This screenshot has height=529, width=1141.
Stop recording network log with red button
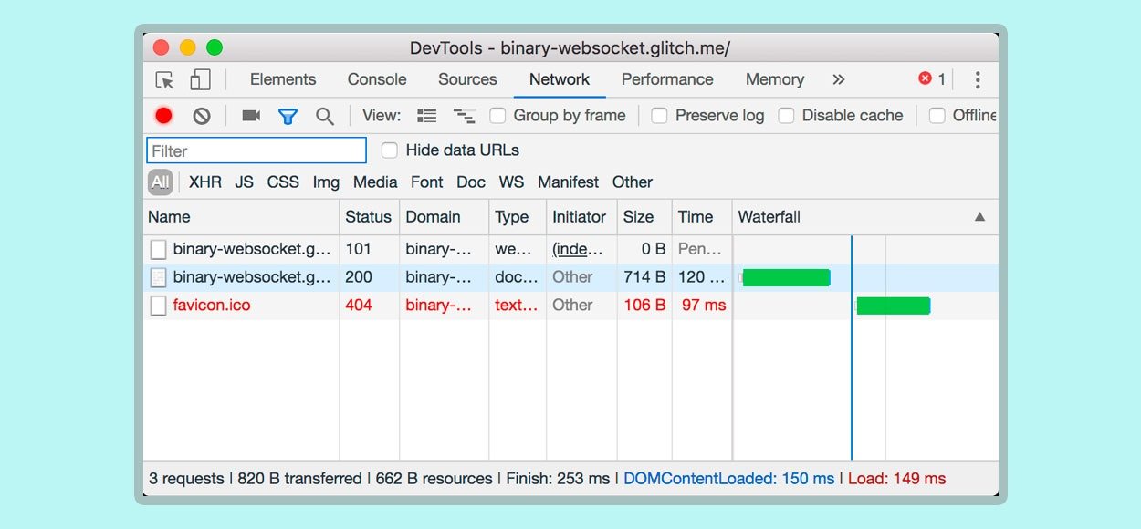click(164, 116)
